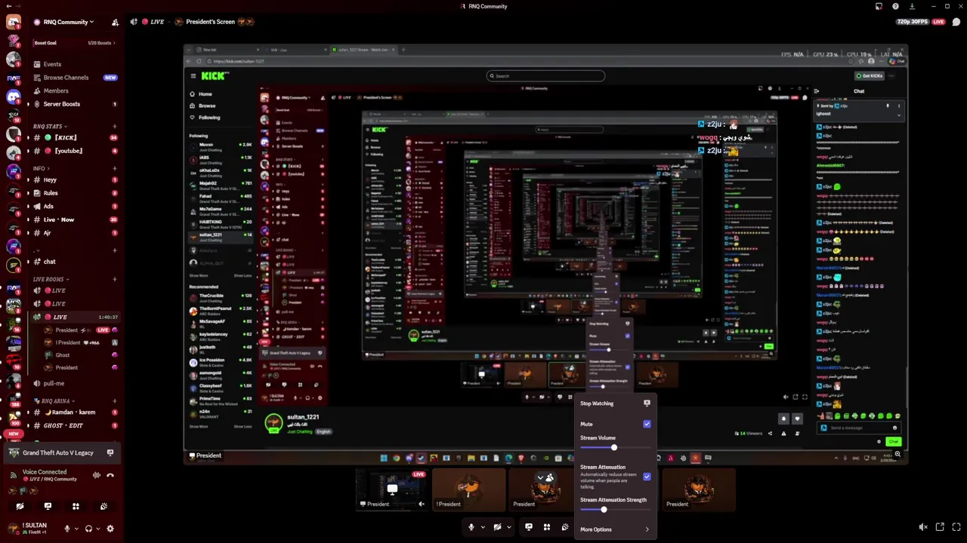The height and width of the screenshot is (543, 967).
Task: Click the invite people icon beside RNQ Community
Action: pyautogui.click(x=115, y=22)
